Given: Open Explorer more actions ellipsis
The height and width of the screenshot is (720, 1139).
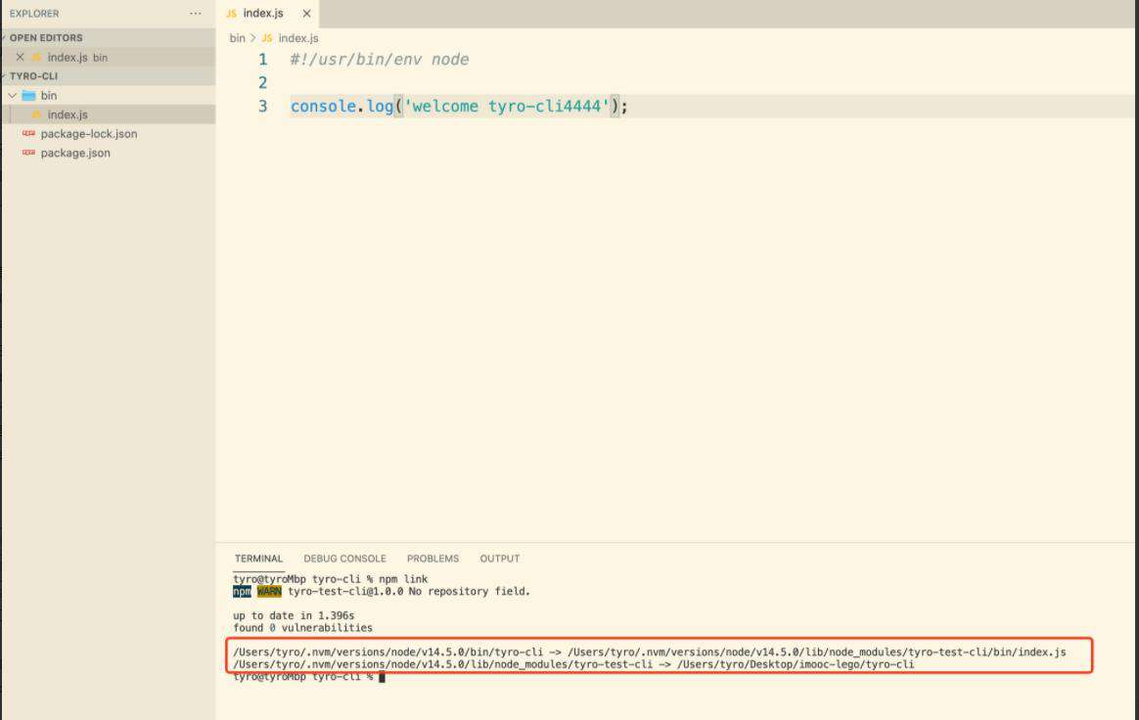Looking at the screenshot, I should (196, 14).
